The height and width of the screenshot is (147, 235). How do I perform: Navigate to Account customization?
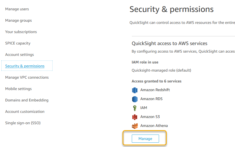pos(25,112)
